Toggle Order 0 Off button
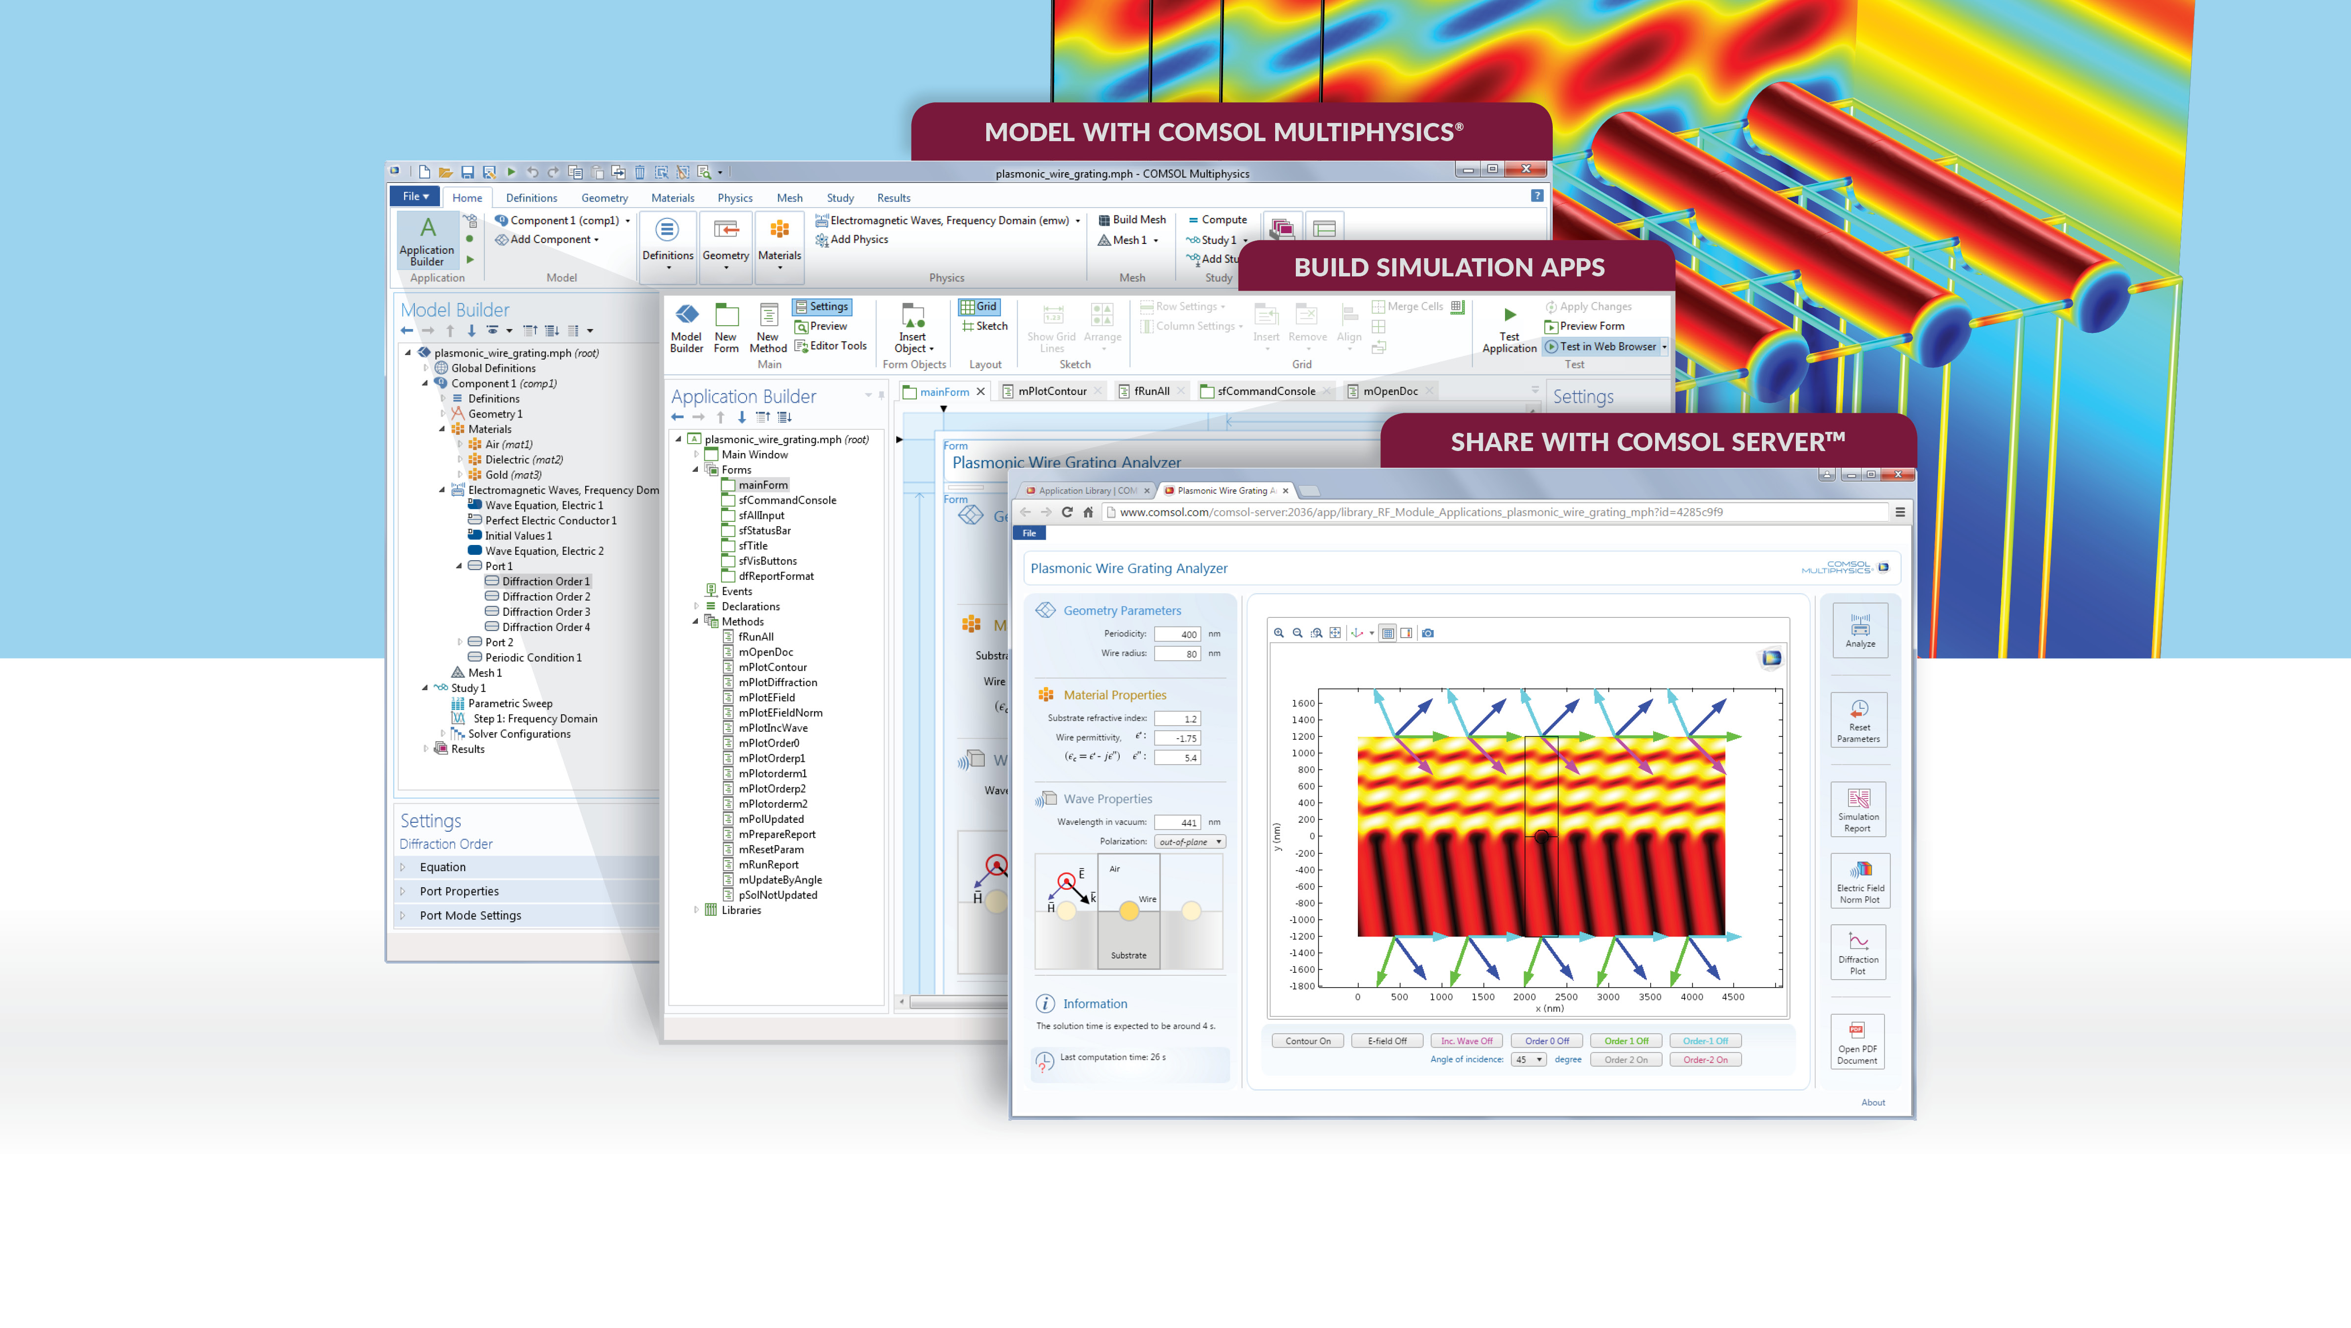The width and height of the screenshot is (2351, 1328). point(1547,1041)
